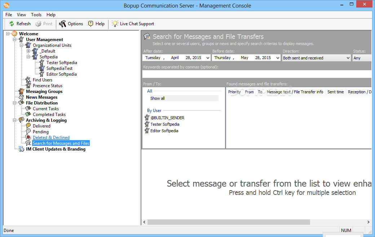Select Messaging Groups tree item label

pyautogui.click(x=44, y=91)
